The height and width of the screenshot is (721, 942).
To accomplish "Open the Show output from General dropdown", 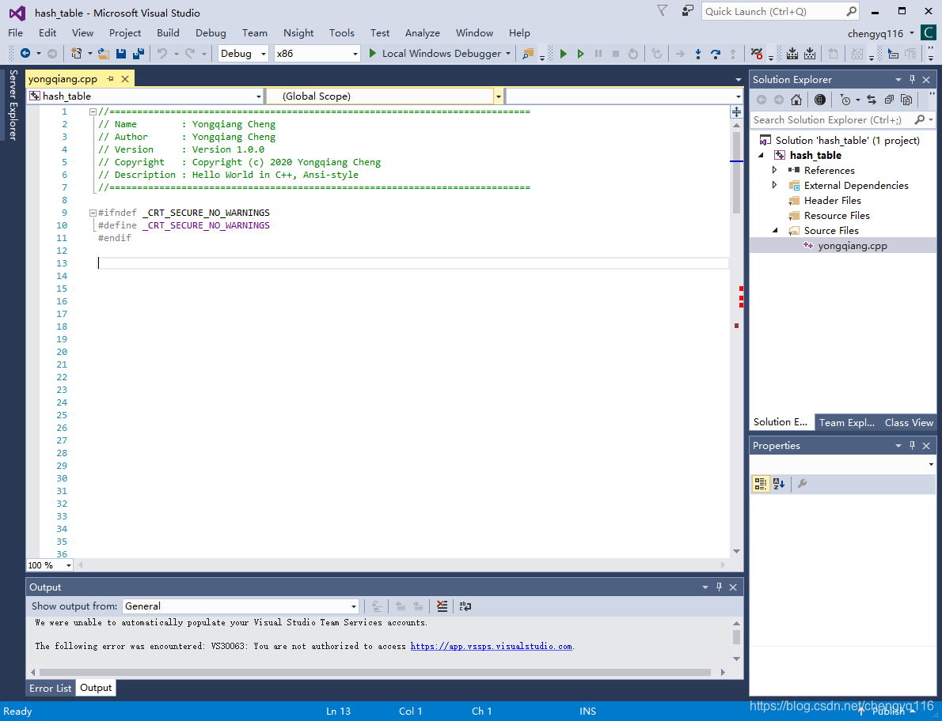I will 241,606.
